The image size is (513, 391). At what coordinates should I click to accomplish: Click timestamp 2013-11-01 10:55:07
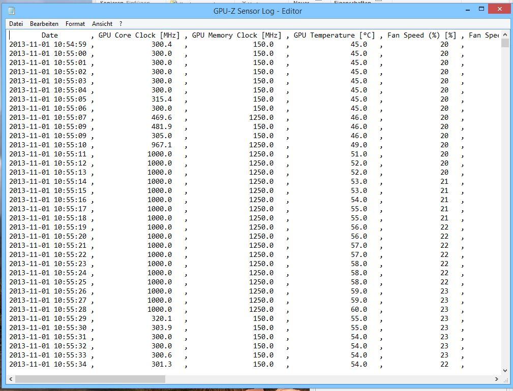[x=48, y=118]
